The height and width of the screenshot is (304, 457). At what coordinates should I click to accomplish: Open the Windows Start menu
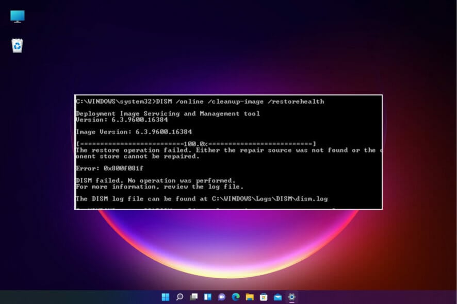(165, 297)
